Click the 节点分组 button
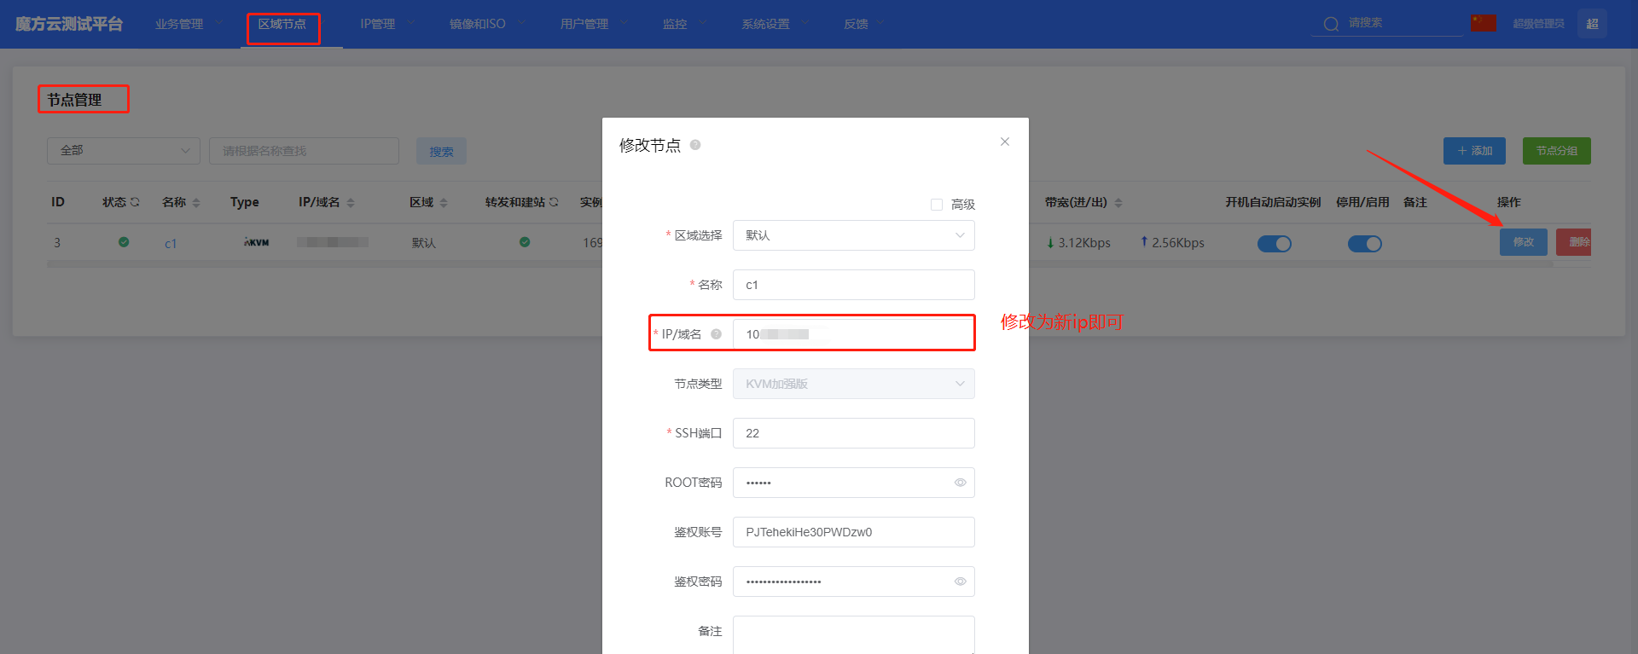1638x654 pixels. [x=1557, y=151]
